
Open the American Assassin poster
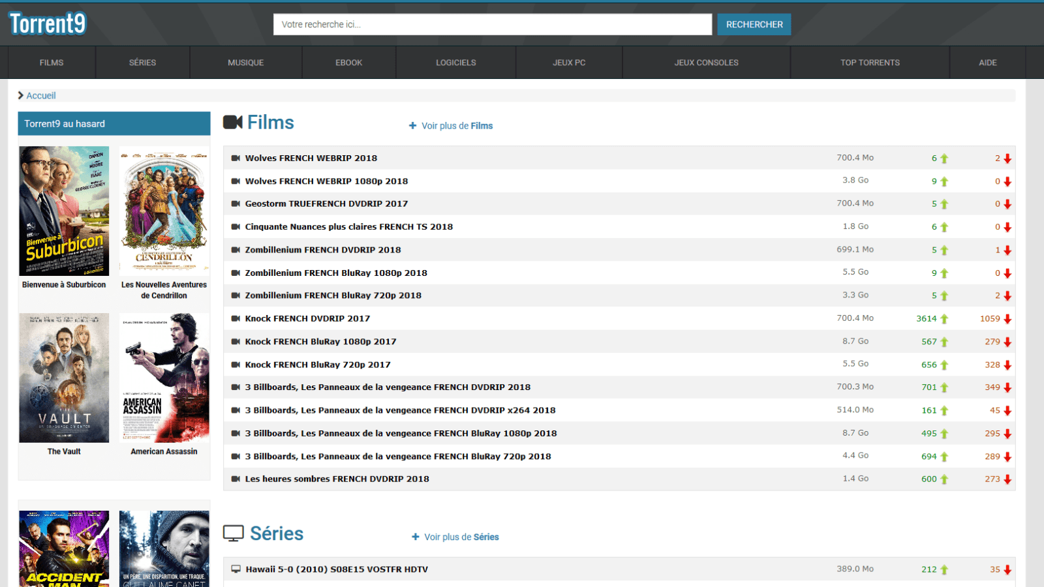(164, 378)
